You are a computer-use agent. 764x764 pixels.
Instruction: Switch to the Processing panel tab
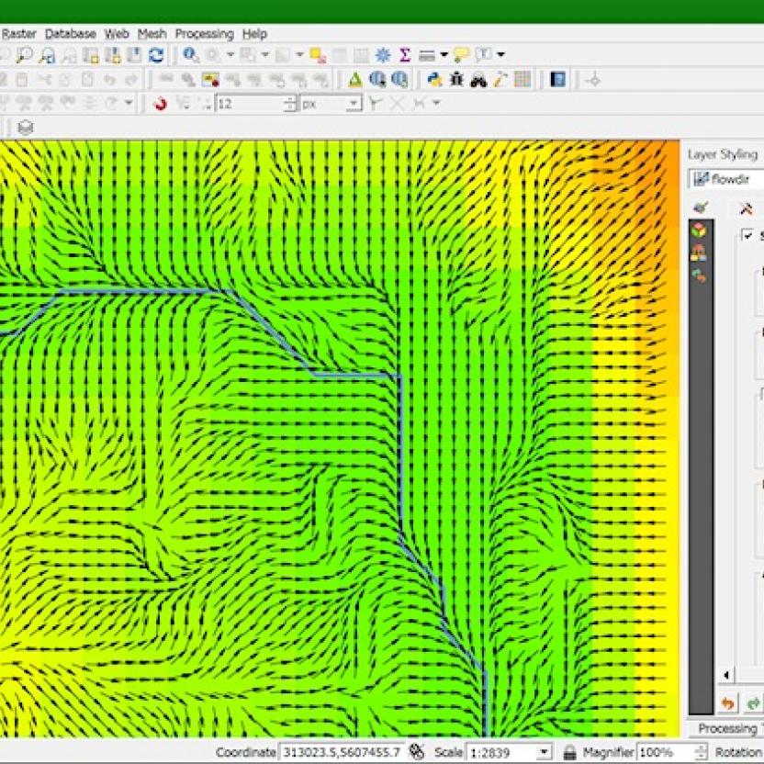[728, 727]
